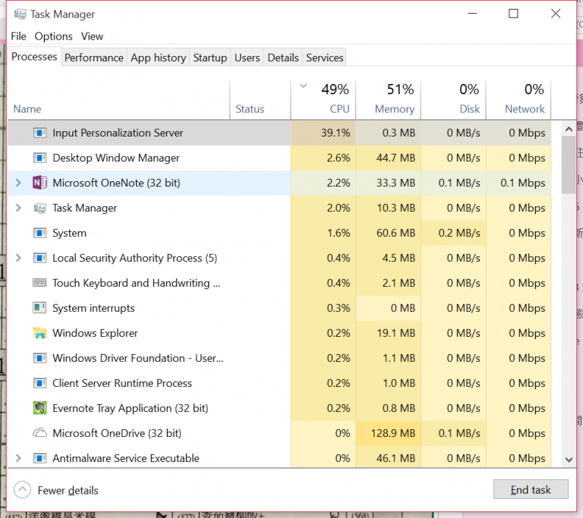Click the Windows Driver Foundation process icon
Viewport: 583px width, 518px height.
tap(39, 358)
